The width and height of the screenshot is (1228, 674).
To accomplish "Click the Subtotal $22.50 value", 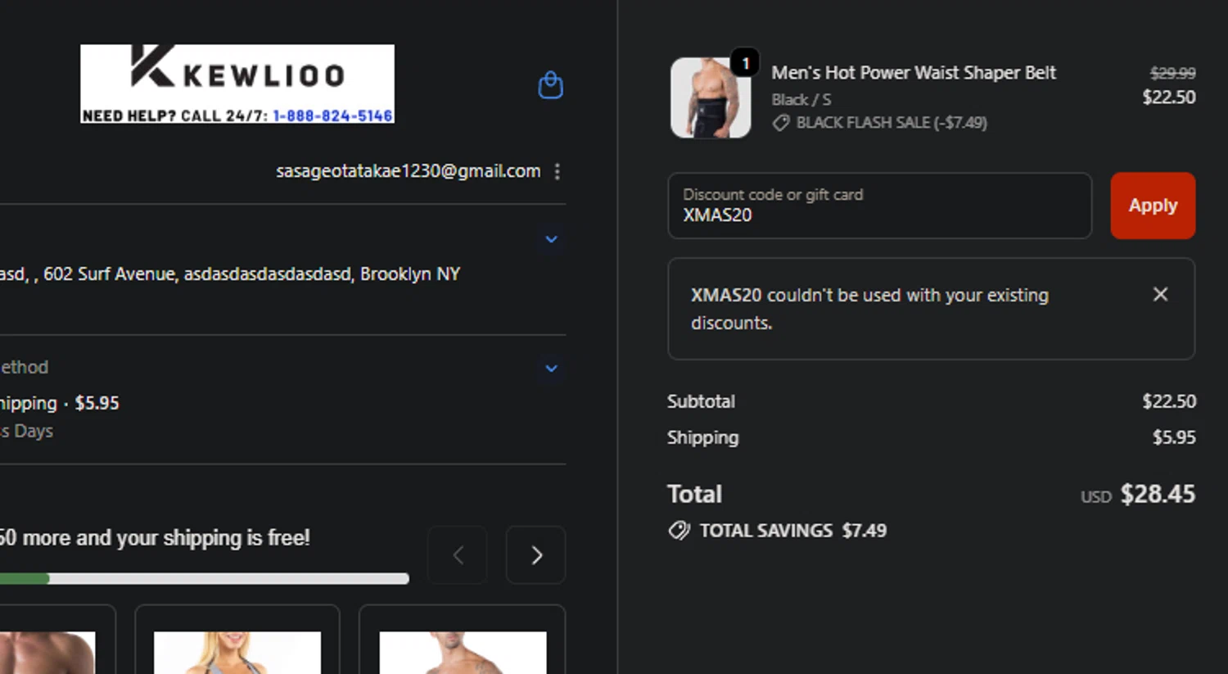I will [x=1169, y=401].
